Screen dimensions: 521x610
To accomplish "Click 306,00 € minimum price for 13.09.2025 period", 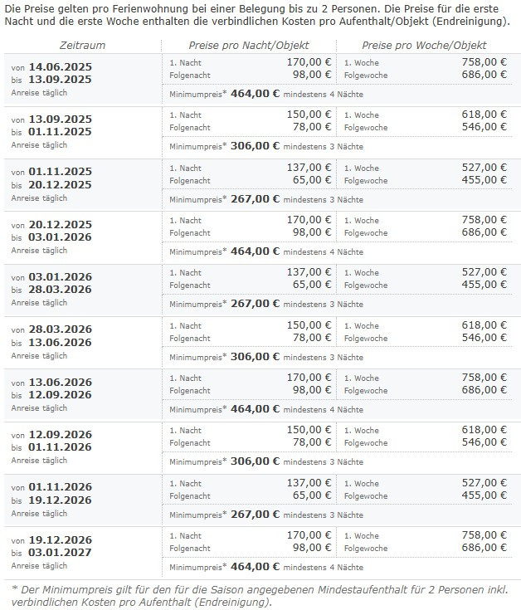I will pos(255,145).
